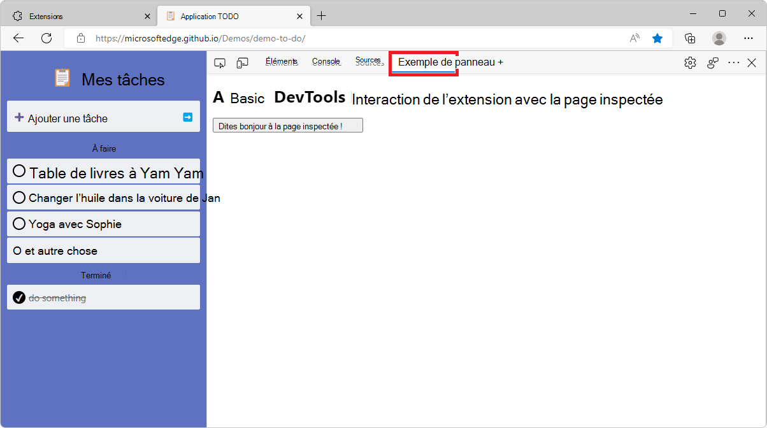Click the address bar URL
The width and height of the screenshot is (767, 428).
click(191, 38)
